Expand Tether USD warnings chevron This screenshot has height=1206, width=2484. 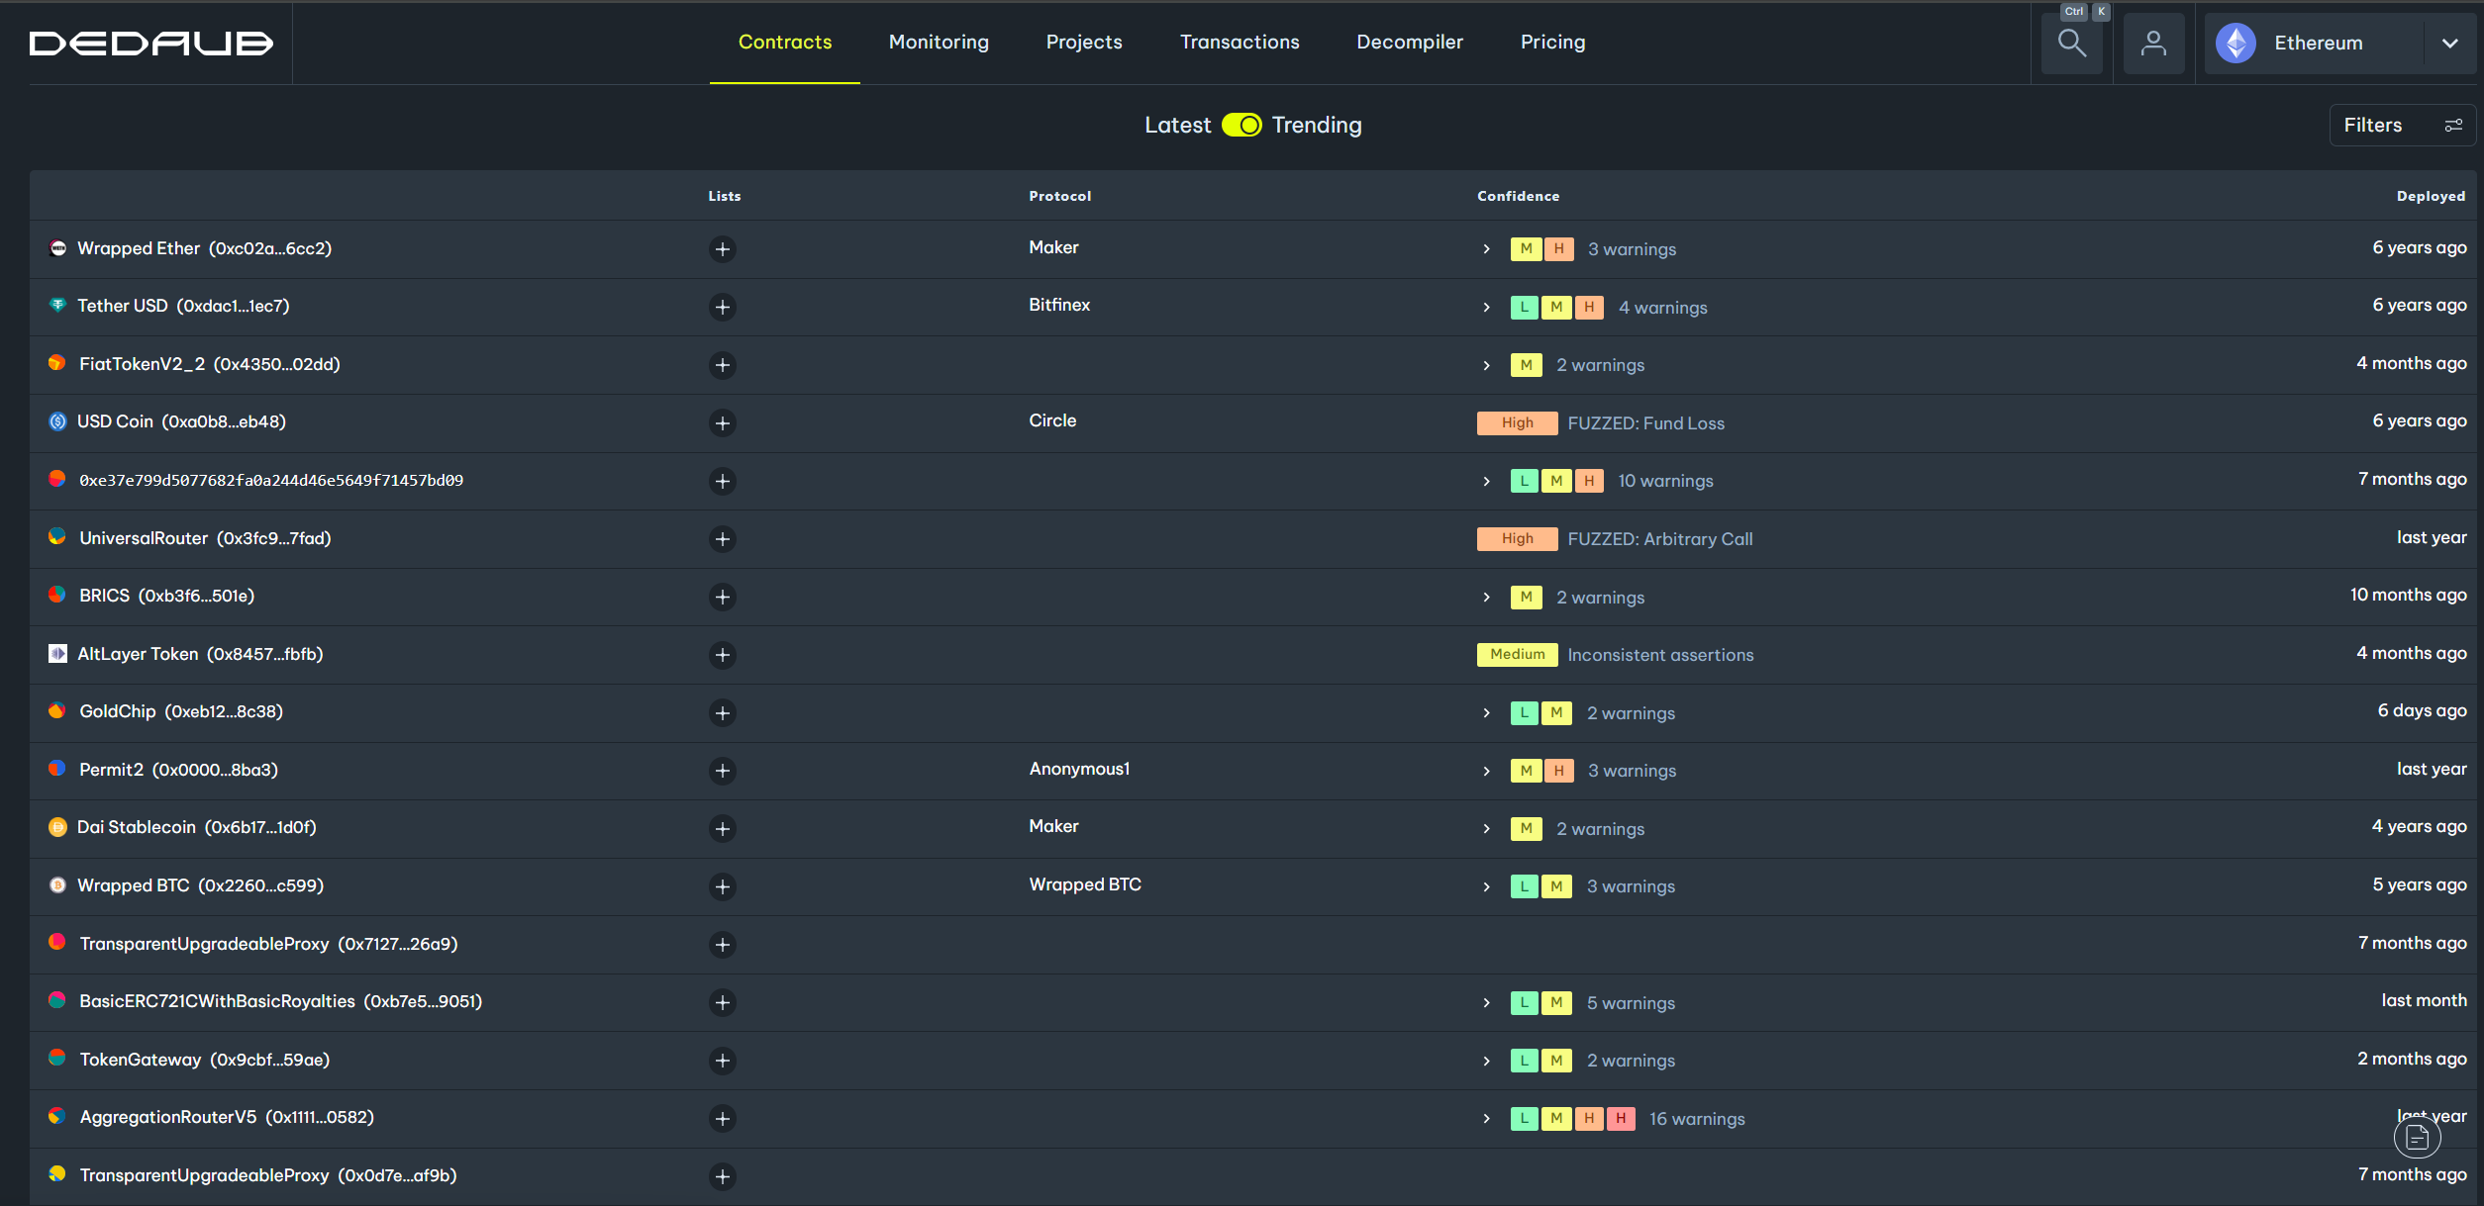[1486, 308]
